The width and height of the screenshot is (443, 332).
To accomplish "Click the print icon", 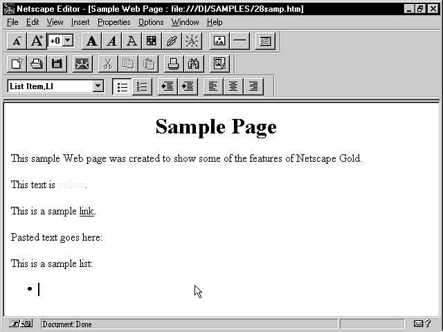I will click(x=174, y=64).
